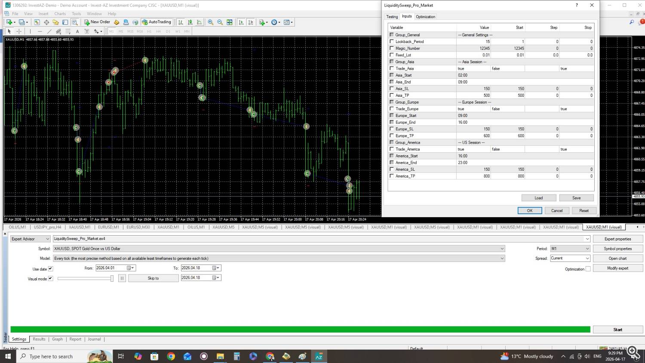
Task: Show the Market Watch panel icon
Action: point(37,22)
